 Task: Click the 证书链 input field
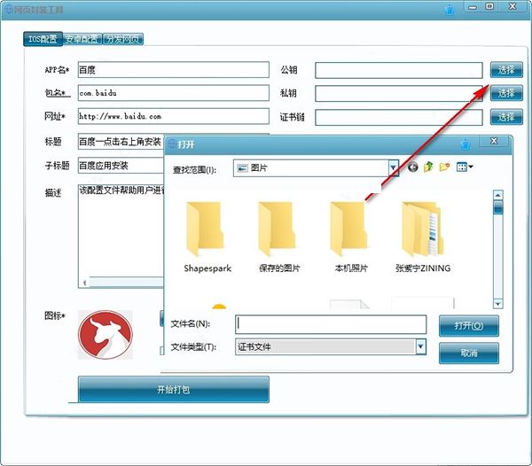(x=399, y=117)
